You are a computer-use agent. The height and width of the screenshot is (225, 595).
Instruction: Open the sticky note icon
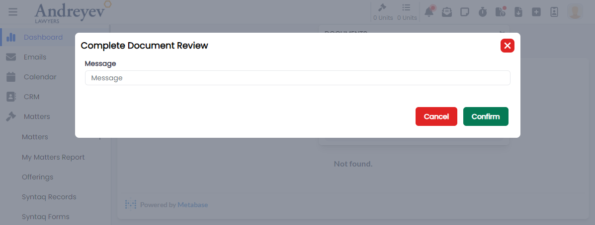tap(465, 12)
